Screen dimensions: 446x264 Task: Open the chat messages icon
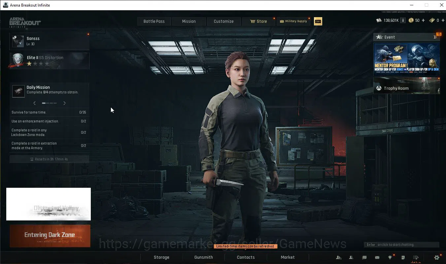(364, 257)
